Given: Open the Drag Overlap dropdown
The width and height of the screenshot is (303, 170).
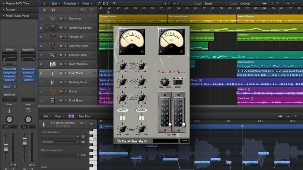Looking at the screenshot, I should (249, 4).
